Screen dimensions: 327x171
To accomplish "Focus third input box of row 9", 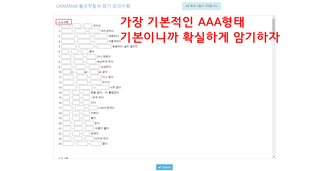I will [94, 67].
